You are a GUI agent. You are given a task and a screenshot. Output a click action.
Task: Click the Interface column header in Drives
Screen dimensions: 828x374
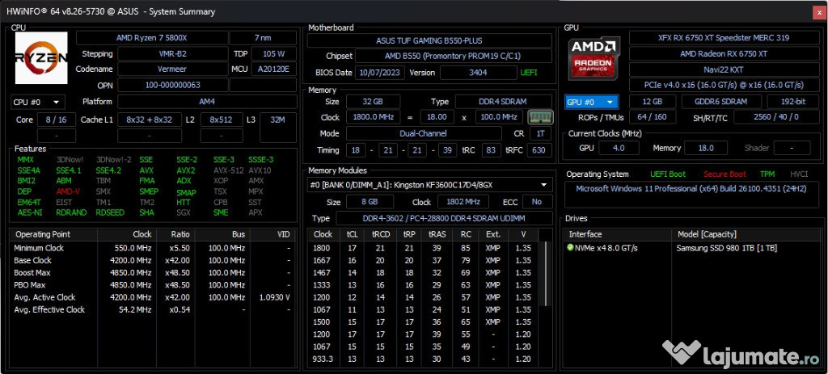(x=618, y=234)
